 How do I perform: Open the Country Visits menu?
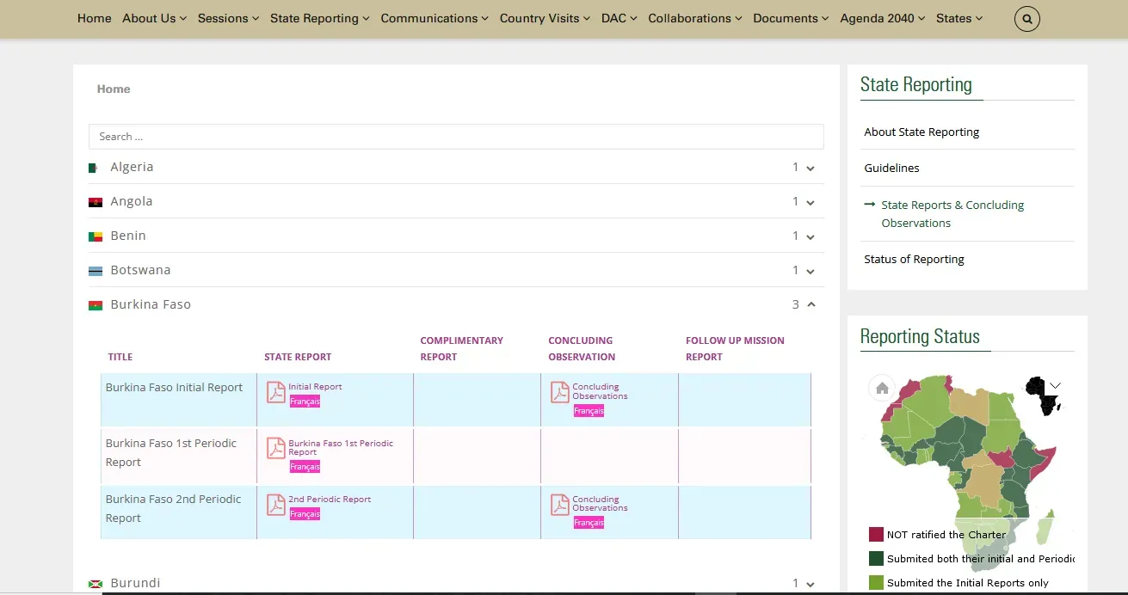point(545,18)
